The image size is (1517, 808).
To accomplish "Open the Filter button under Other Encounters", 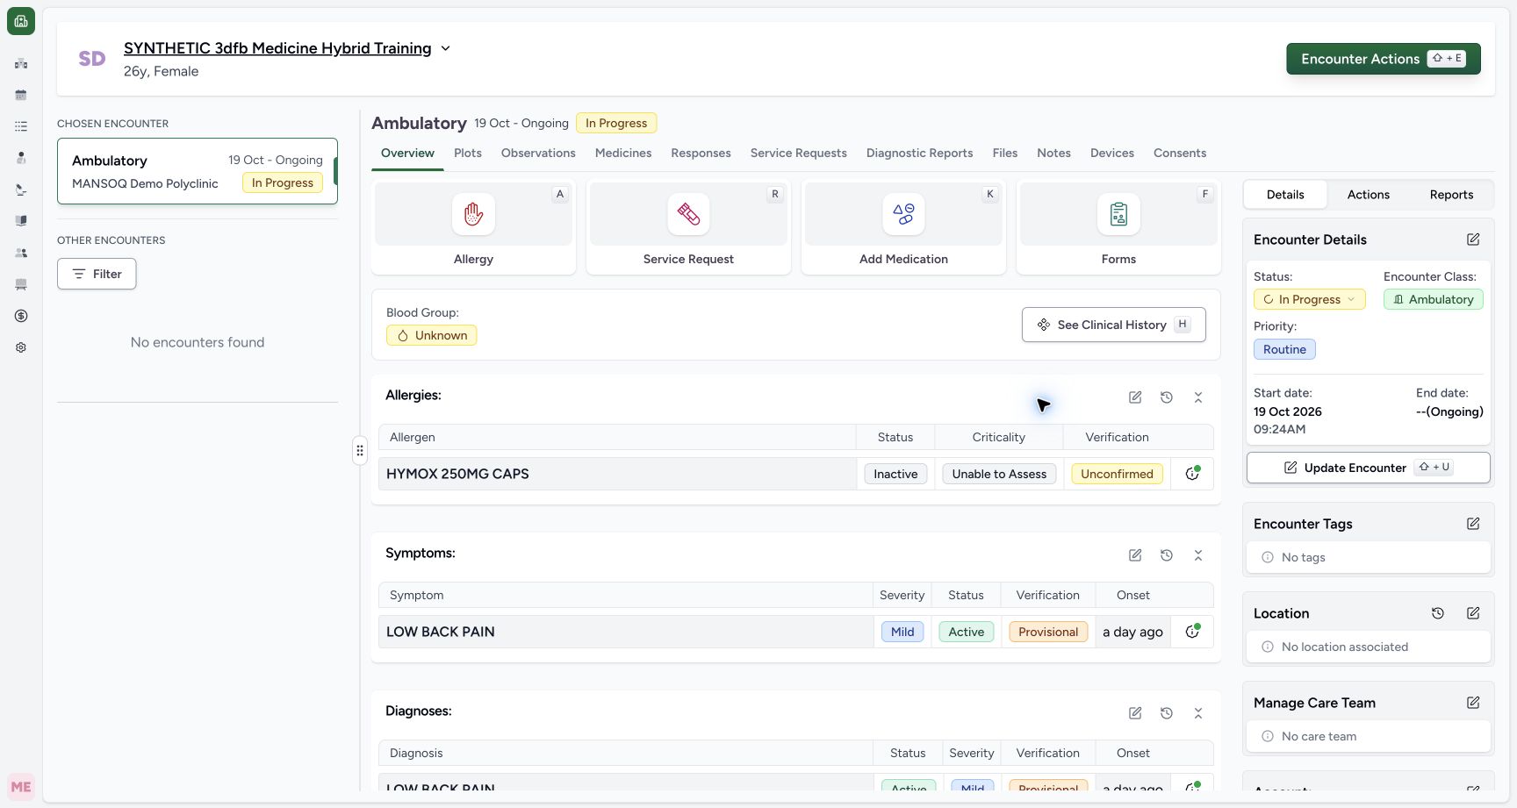I will [x=97, y=274].
